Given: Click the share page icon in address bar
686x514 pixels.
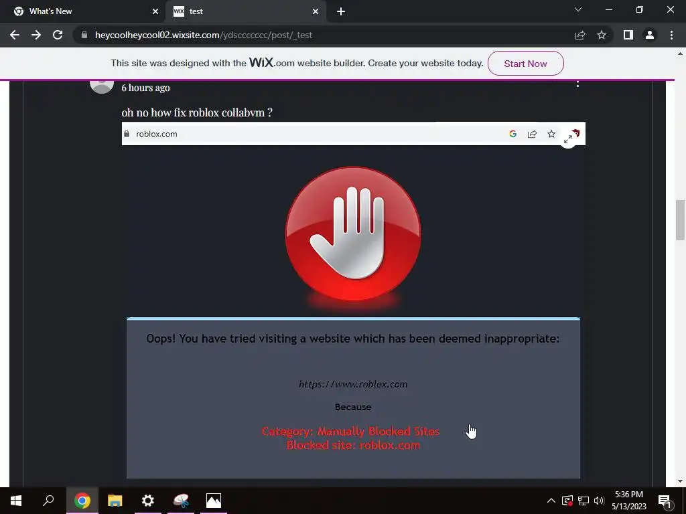Looking at the screenshot, I should 580,35.
